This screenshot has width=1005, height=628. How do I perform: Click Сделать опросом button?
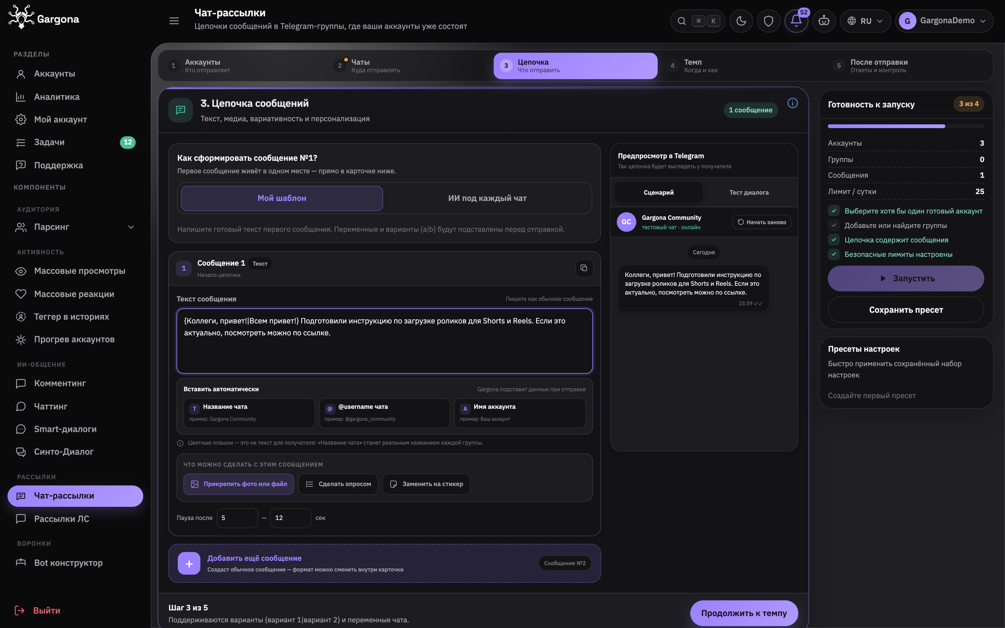338,484
